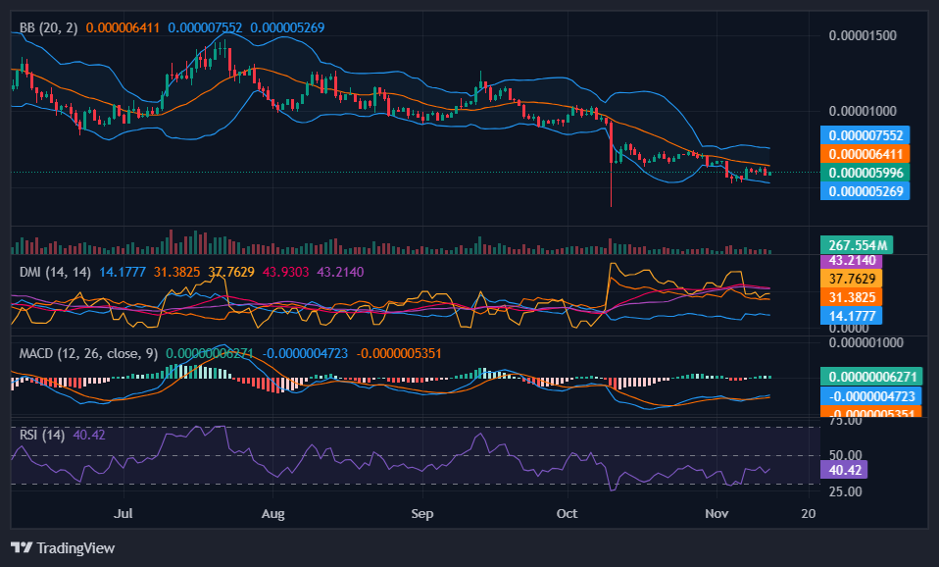This screenshot has width=939, height=567.
Task: Select the RSI (14) indicator label
Action: 41,435
